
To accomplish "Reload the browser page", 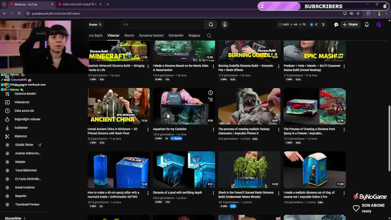I will pos(19,13).
